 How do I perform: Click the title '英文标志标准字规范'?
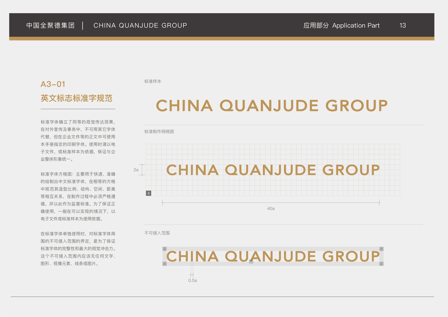click(x=76, y=98)
